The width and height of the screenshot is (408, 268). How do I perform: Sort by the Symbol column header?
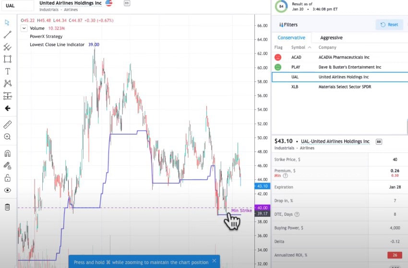click(301, 47)
